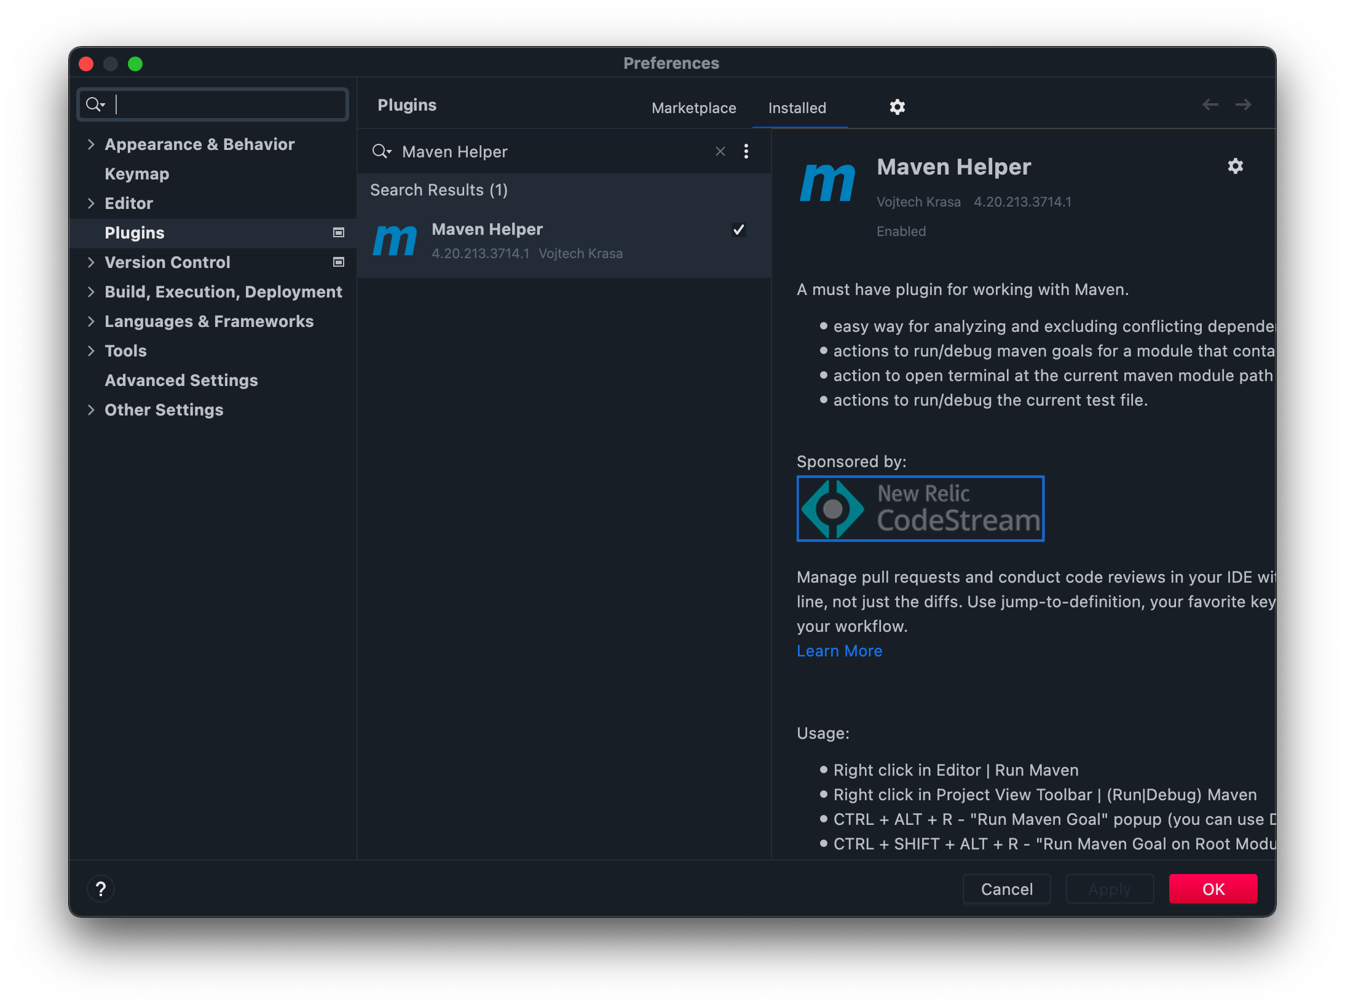Click the New Relic CodeStream sponsor logo
Screen dimensions: 1345x1008
tap(920, 508)
